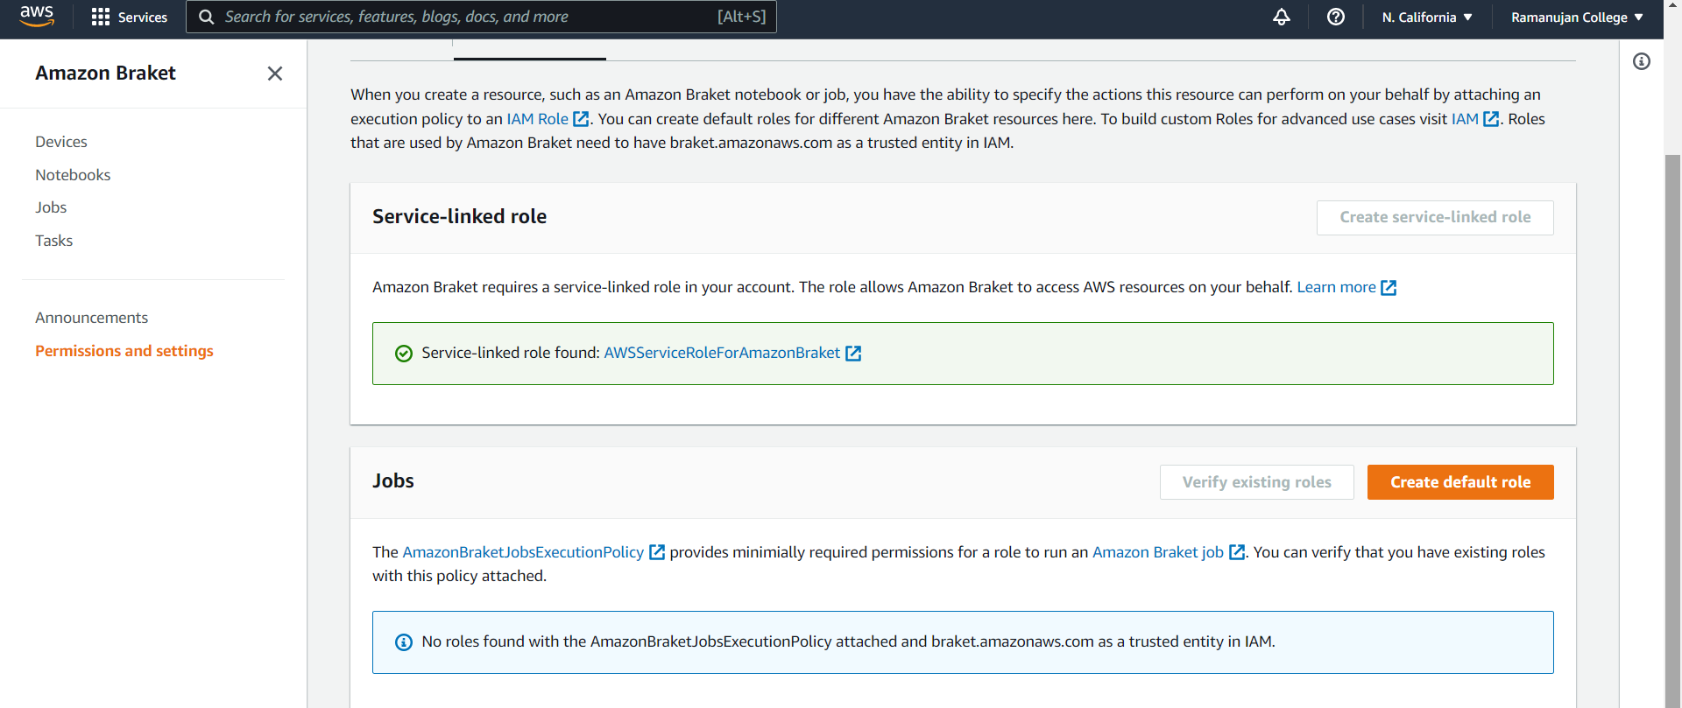Screen dimensions: 1682x708
Task: Click green success check icon
Action: pyautogui.click(x=404, y=354)
